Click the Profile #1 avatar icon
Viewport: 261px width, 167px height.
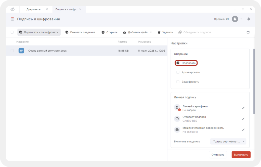(235, 19)
